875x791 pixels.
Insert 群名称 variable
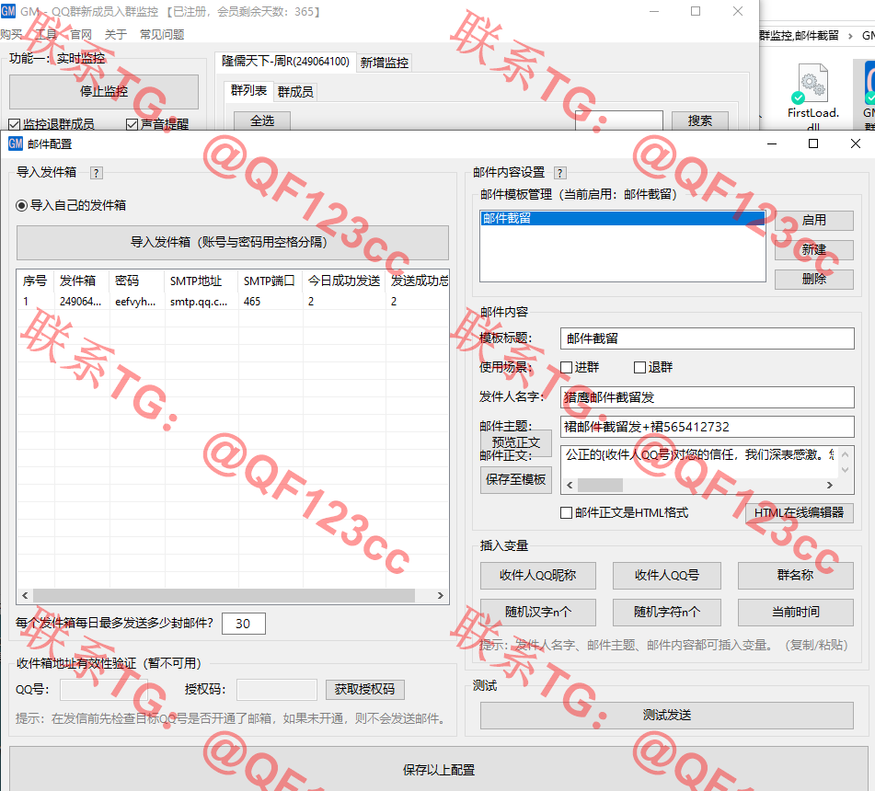coord(796,575)
